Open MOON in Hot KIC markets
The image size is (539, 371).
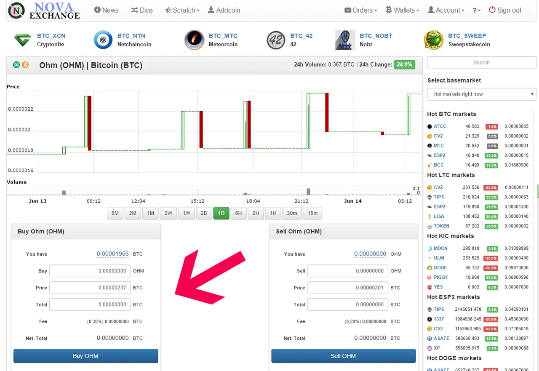point(440,248)
